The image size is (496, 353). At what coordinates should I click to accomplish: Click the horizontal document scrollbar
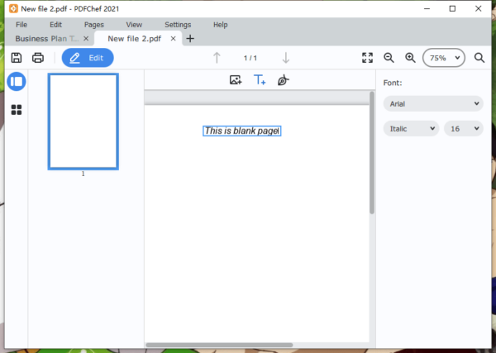pos(219,345)
